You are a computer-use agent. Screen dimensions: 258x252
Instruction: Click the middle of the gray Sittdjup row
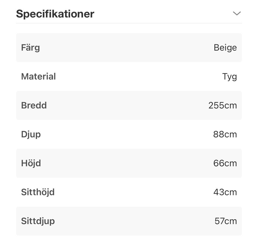point(129,221)
